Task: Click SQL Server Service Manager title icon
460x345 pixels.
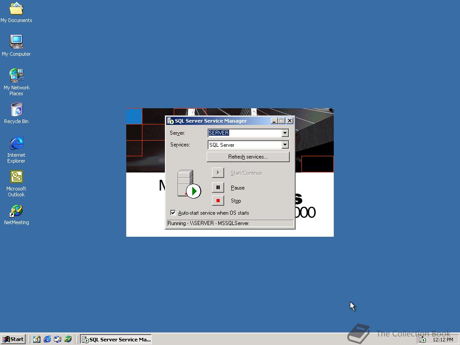Action: pyautogui.click(x=170, y=121)
